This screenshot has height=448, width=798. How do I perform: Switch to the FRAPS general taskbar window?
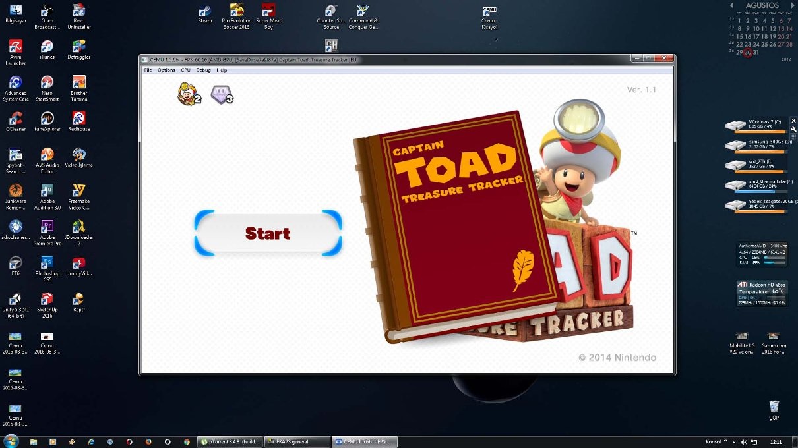coord(297,441)
